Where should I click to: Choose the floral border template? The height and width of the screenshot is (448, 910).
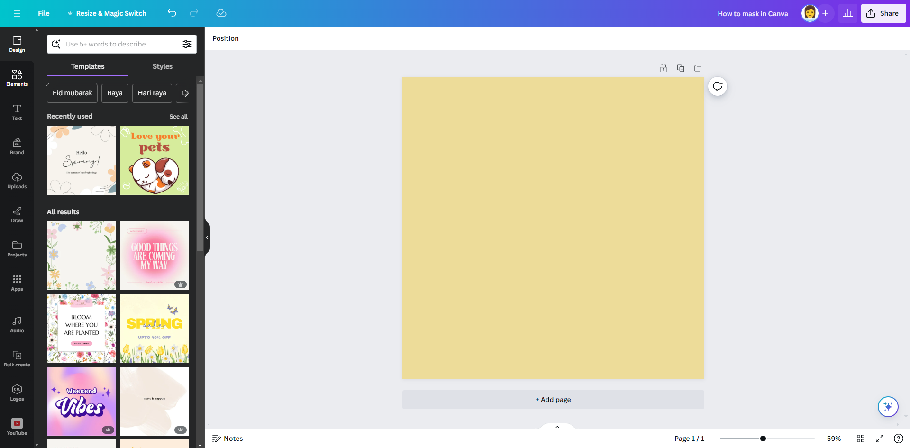click(x=82, y=256)
